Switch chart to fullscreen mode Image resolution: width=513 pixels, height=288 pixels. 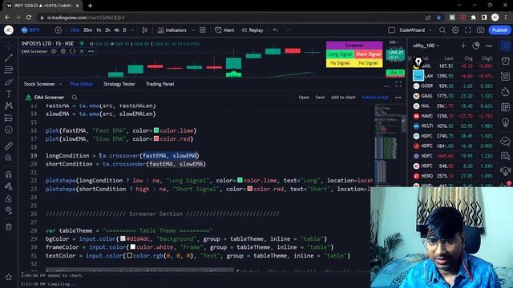point(468,30)
